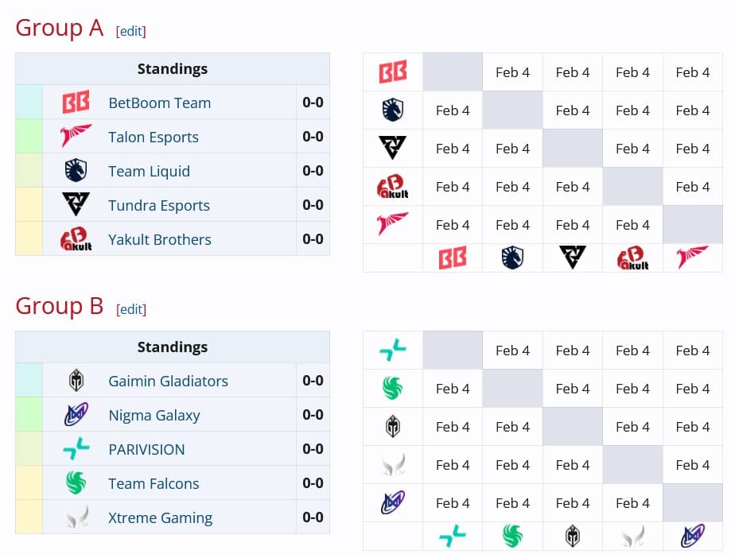Click the Yakult Brothers logo in standings

[76, 239]
